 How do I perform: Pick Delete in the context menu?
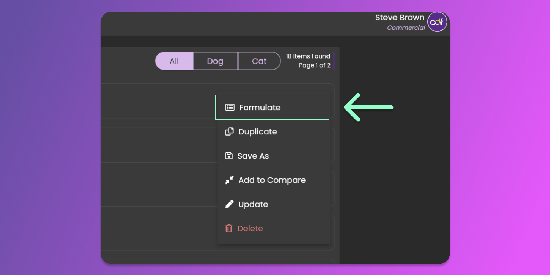tap(250, 229)
